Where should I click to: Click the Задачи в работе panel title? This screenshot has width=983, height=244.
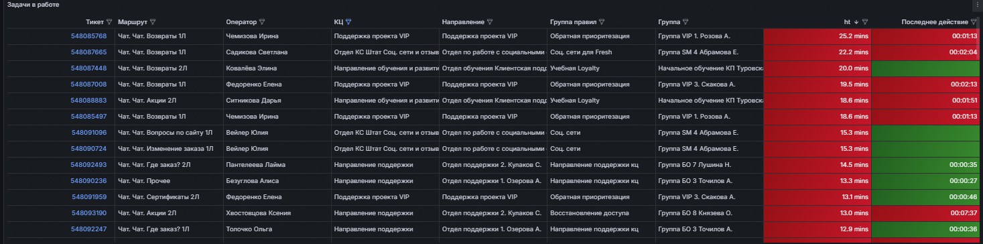33,5
